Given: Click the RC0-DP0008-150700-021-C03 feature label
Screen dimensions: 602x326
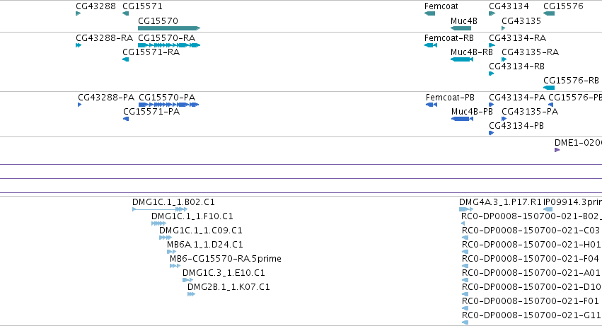Looking at the screenshot, I should tap(531, 231).
